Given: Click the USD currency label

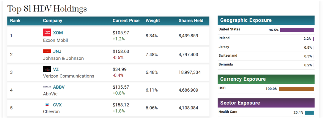Looking at the screenshot, I should (x=222, y=88).
